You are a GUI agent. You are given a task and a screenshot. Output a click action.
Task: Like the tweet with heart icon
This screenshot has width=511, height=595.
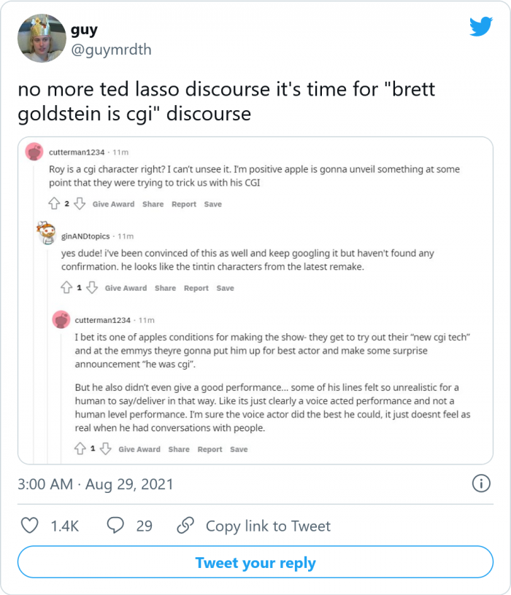coord(29,525)
